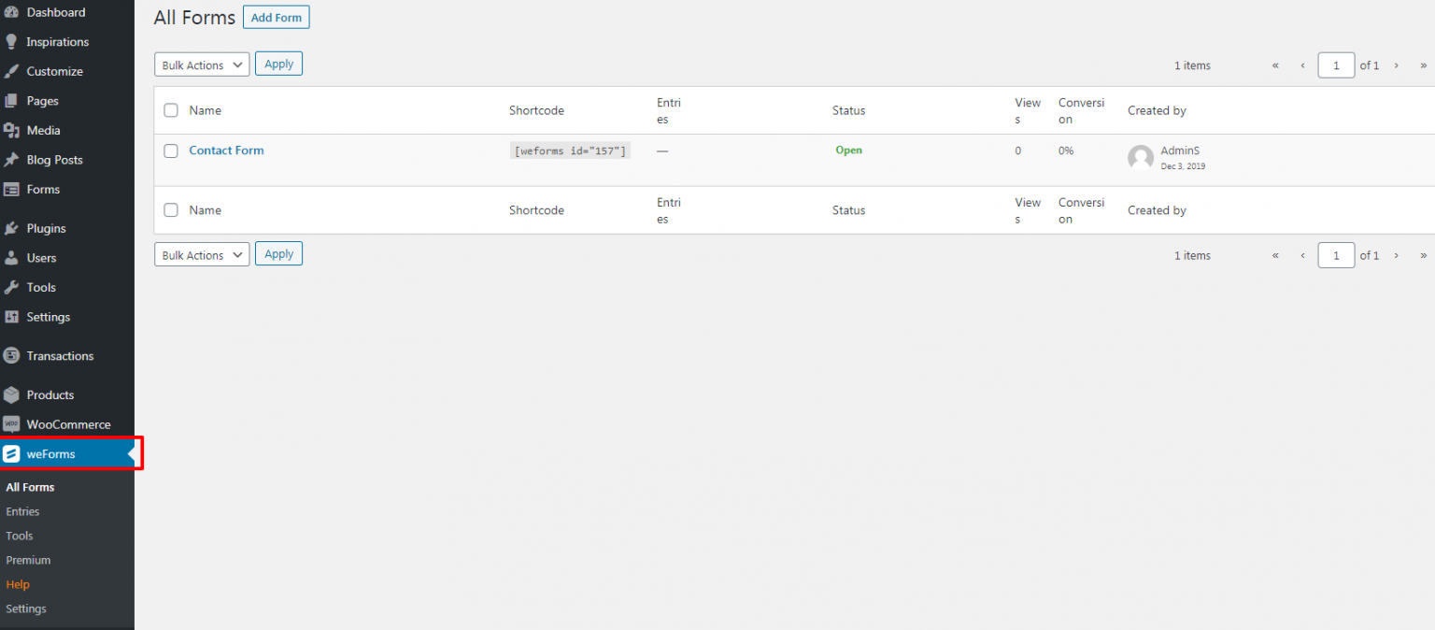Click the Media library icon
1435x630 pixels.
12,130
